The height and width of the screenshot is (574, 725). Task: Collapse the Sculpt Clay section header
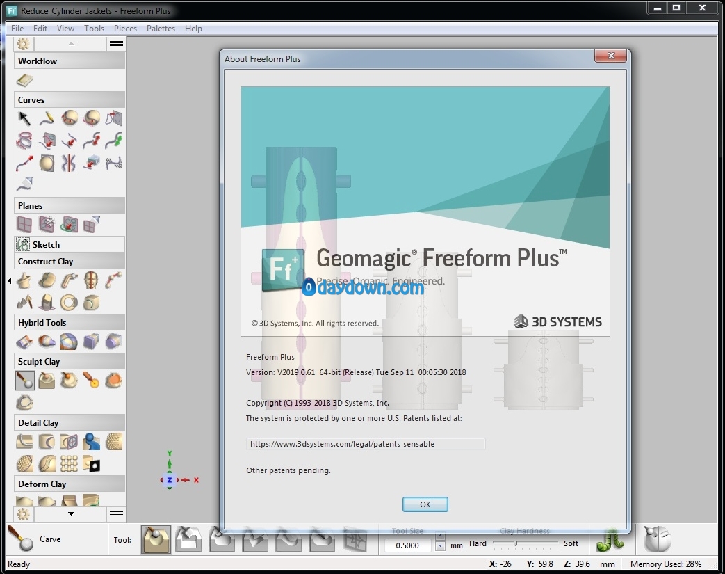[70, 361]
